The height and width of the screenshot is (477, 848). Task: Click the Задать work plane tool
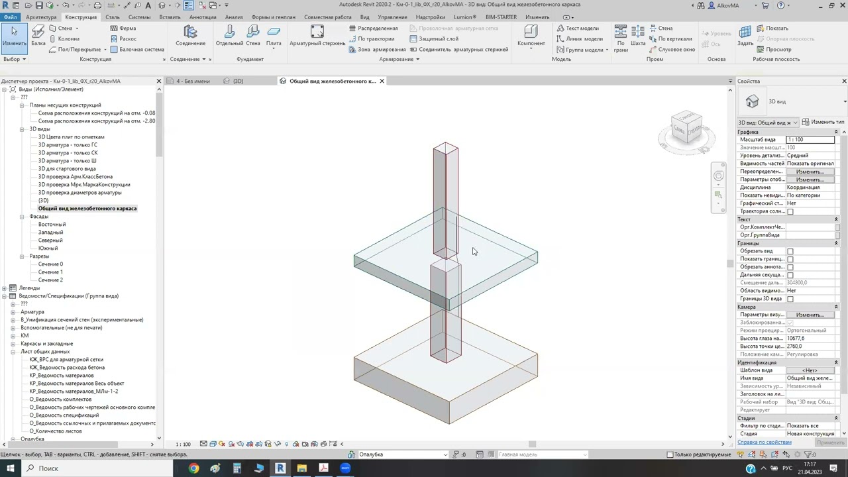click(745, 35)
